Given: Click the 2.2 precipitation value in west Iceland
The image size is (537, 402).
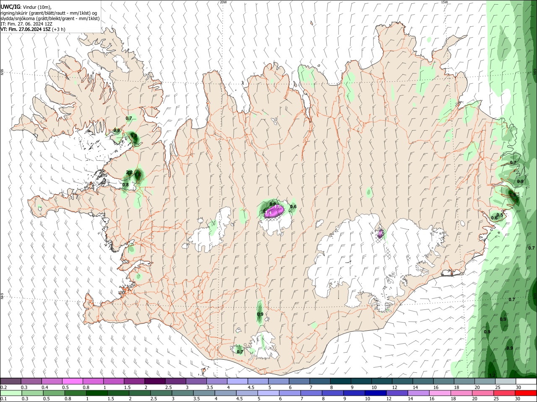Looking at the screenshot, I should (x=129, y=173).
